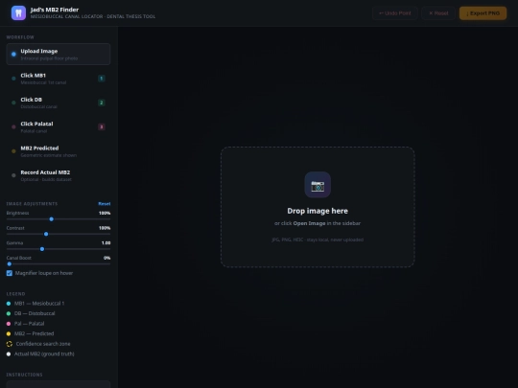Image resolution: width=518 pixels, height=388 pixels.
Task: Select the MB2 Predicted workflow step
Action: (x=59, y=151)
